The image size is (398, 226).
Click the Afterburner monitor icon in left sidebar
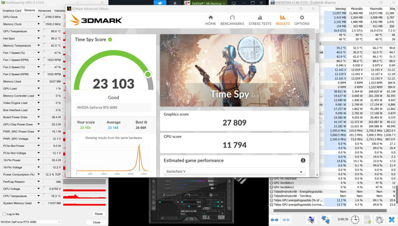[154, 208]
